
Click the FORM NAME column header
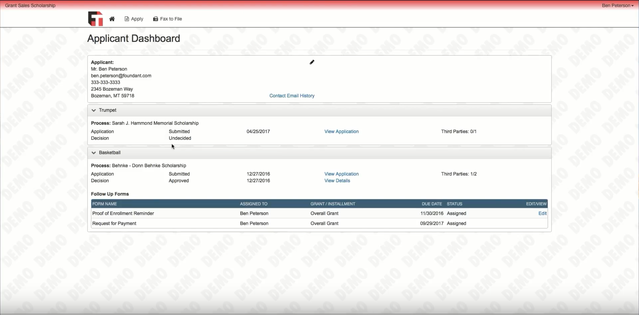[105, 204]
